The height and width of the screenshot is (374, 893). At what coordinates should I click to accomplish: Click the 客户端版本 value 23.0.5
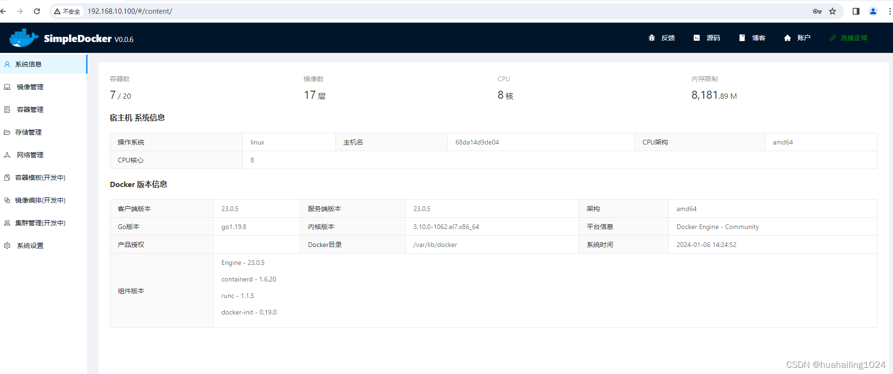click(x=230, y=209)
